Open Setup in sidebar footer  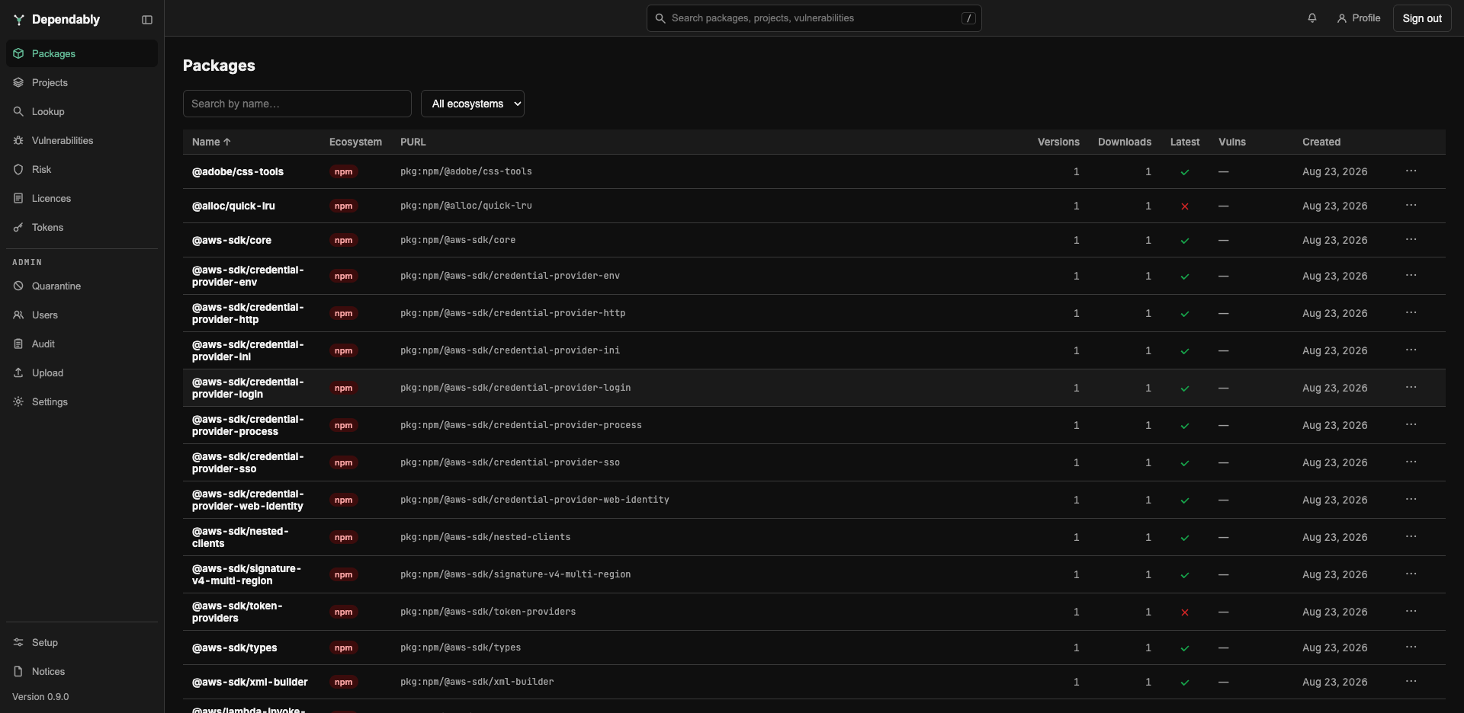pos(82,642)
